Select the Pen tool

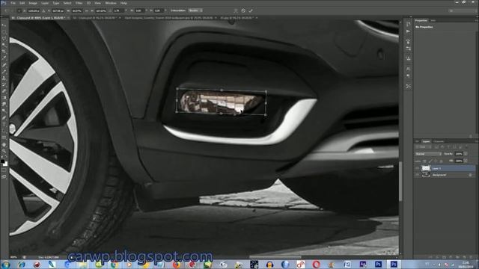(4, 117)
